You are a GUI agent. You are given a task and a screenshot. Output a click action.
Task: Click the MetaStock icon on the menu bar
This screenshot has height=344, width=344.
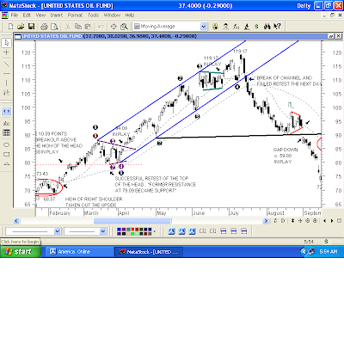4,15
